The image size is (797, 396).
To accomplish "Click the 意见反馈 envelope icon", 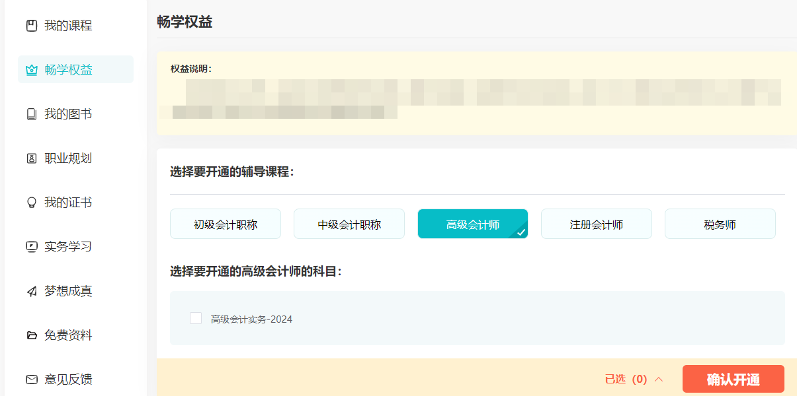I will click(x=30, y=379).
